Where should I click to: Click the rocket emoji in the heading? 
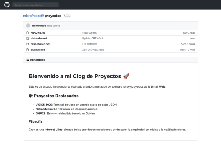click(x=126, y=76)
